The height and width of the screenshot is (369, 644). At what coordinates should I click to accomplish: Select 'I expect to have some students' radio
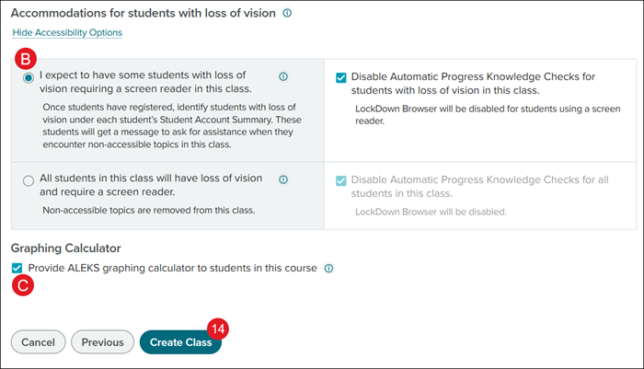click(29, 78)
